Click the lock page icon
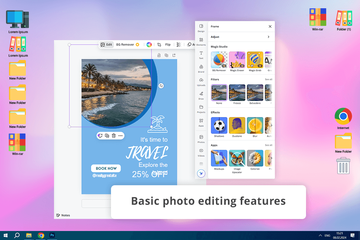Viewport: 360px width, 240px height. point(159,55)
